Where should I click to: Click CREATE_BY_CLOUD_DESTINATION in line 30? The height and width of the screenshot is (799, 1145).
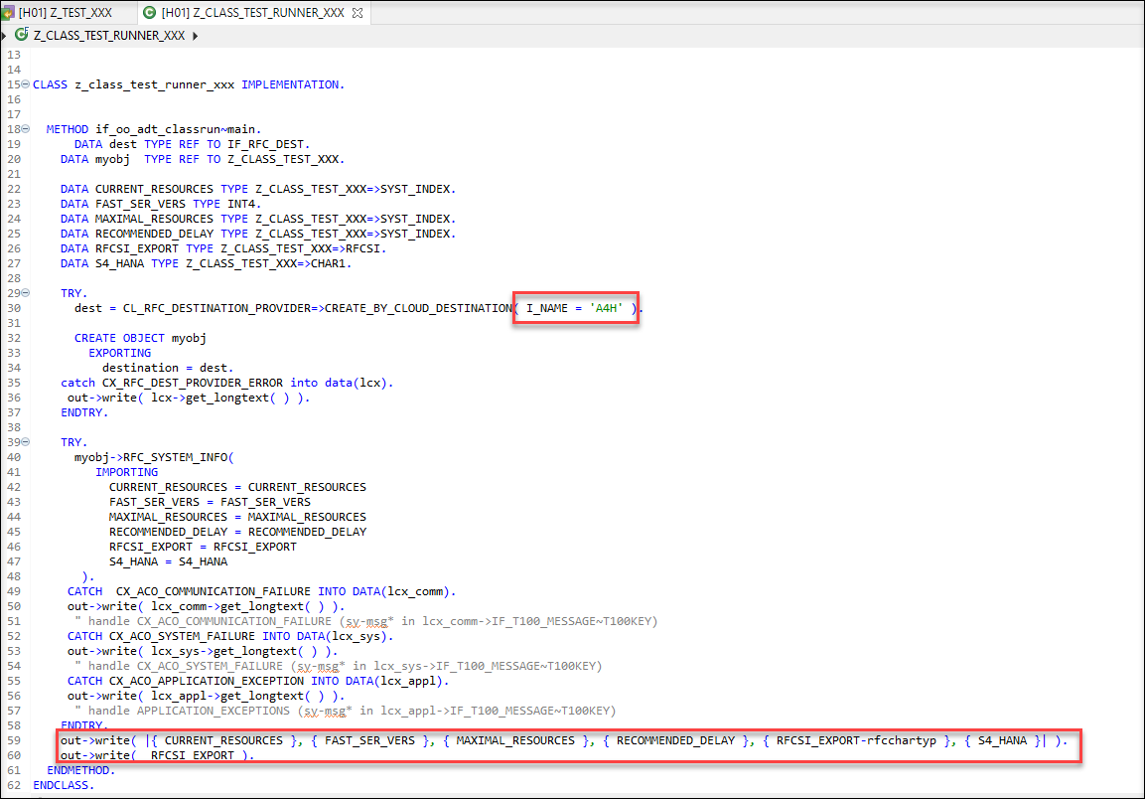pos(418,308)
